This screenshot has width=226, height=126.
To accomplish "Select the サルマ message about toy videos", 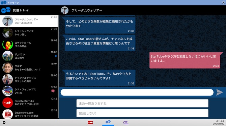I will coord(29,68).
